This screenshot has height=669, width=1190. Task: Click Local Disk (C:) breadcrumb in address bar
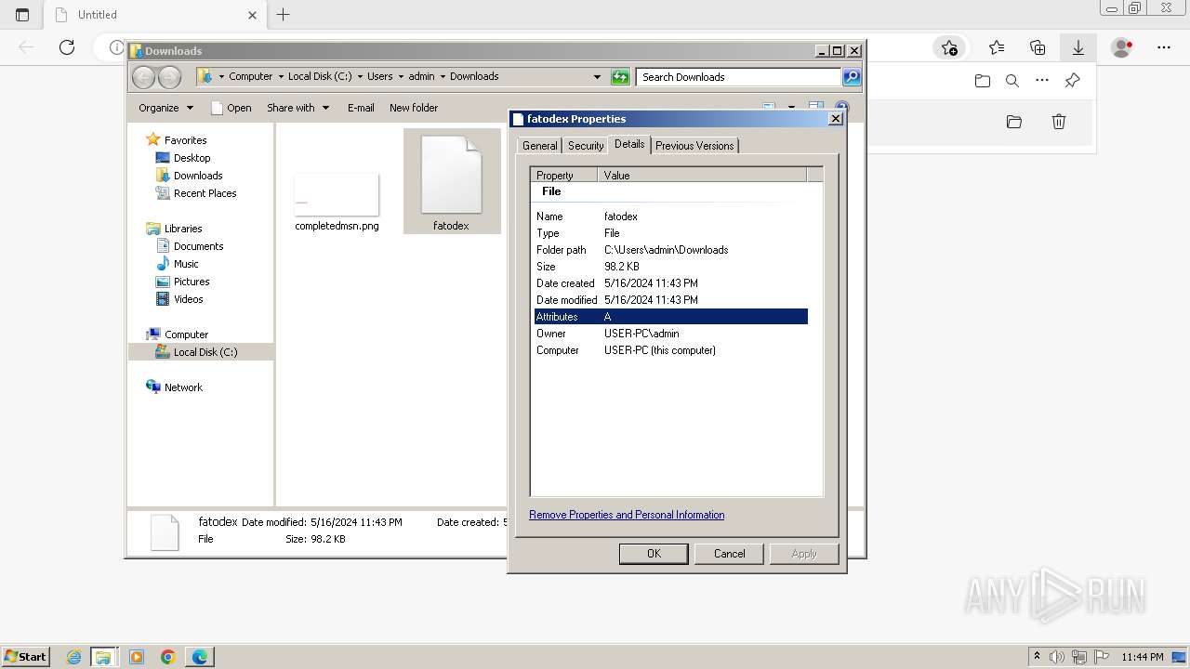320,77
